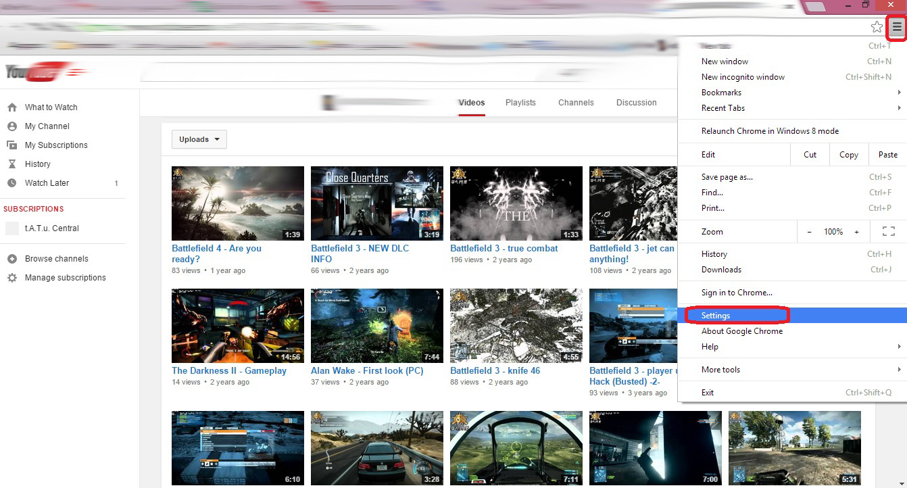907x488 pixels.
Task: Click Print… in the Chrome menu
Action: pos(791,208)
